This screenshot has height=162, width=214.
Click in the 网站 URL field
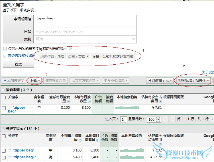(85, 32)
